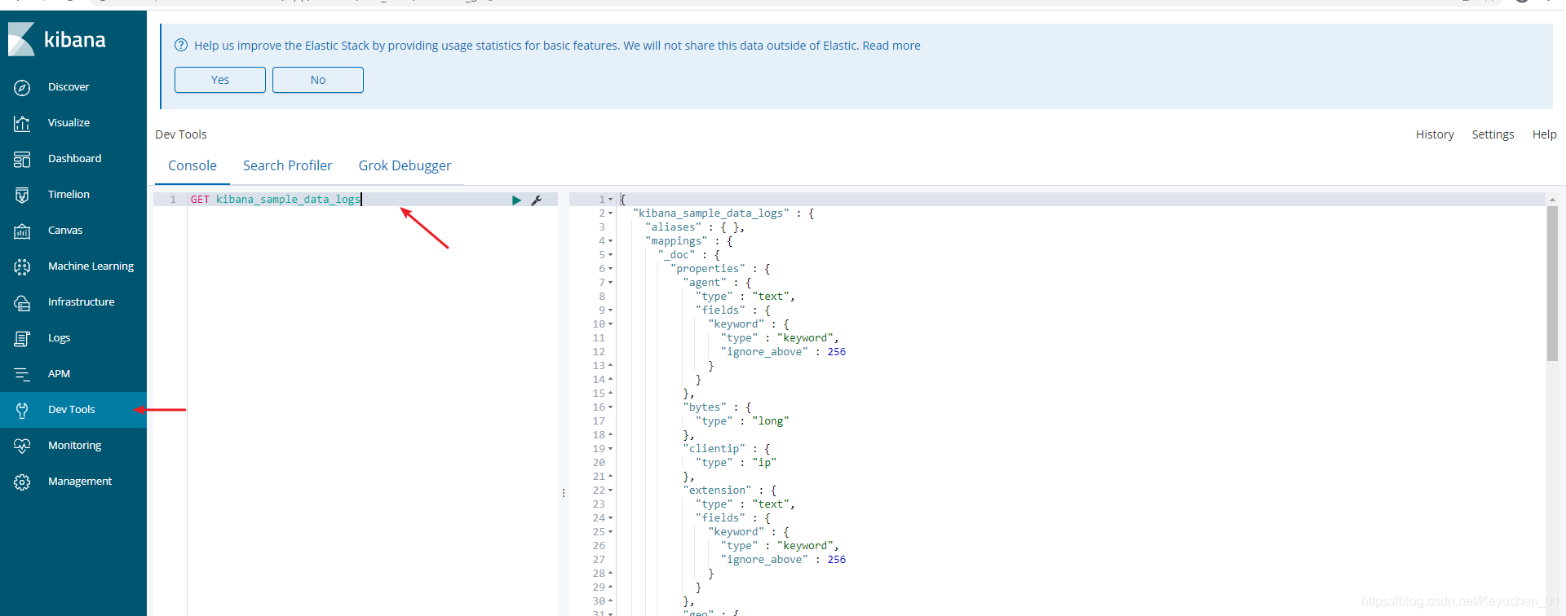This screenshot has height=616, width=1566.
Task: Open Dev Tools Help
Action: 1544,134
